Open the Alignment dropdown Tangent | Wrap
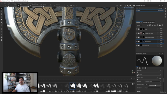Viewport: 167px width, 94px height. 153,82
